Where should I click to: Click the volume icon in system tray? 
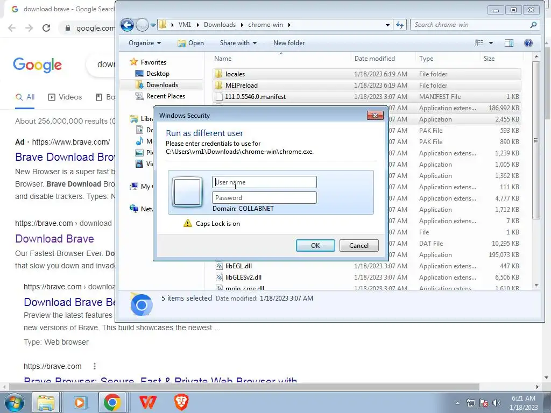point(497,403)
